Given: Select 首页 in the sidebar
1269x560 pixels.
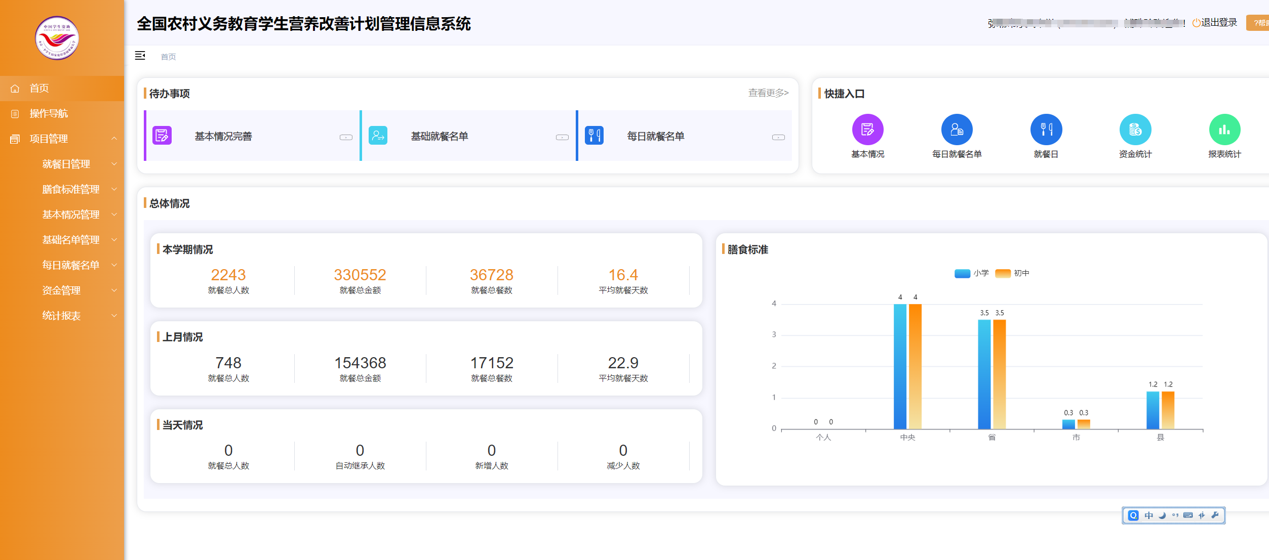Looking at the screenshot, I should click(62, 89).
